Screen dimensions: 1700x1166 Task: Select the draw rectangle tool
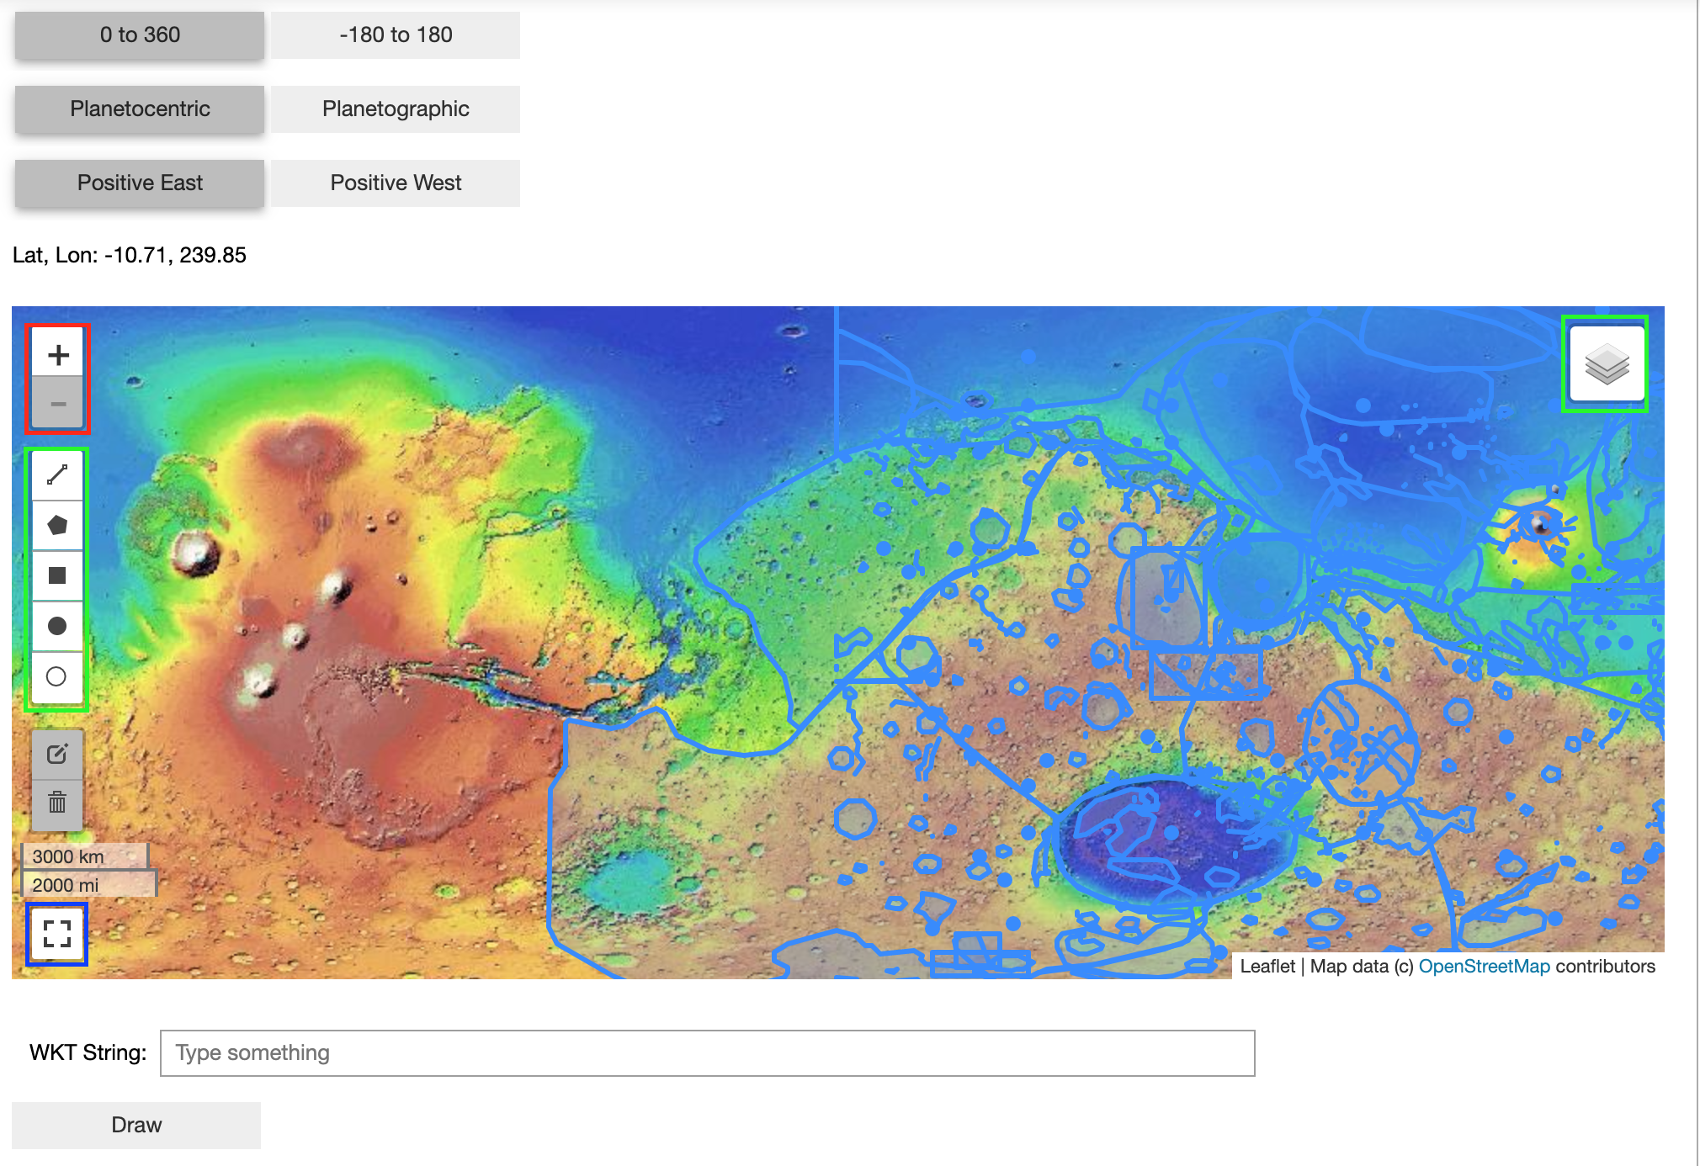pyautogui.click(x=57, y=575)
